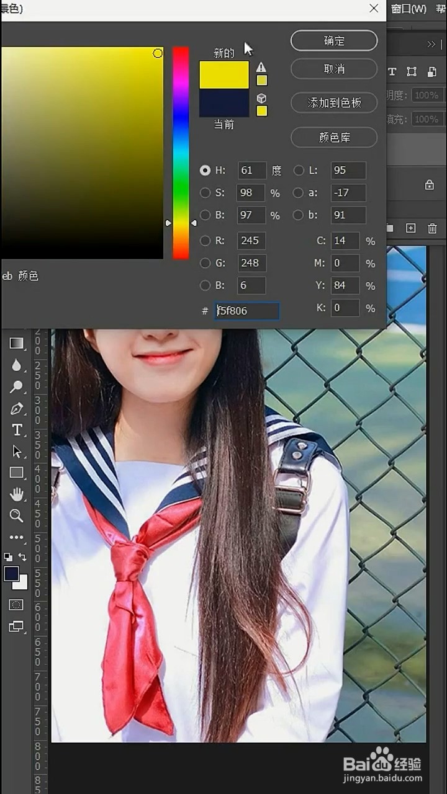Select the G green radio button
The height and width of the screenshot is (794, 447).
tap(205, 263)
